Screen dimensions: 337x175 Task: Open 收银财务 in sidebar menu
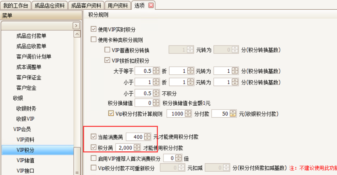point(26,108)
